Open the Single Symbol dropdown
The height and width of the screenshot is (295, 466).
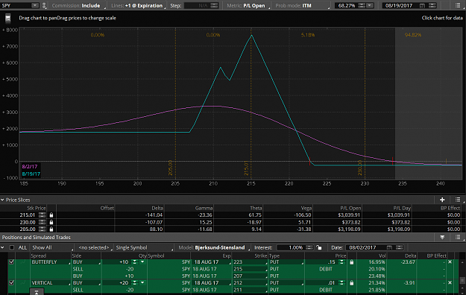145,247
